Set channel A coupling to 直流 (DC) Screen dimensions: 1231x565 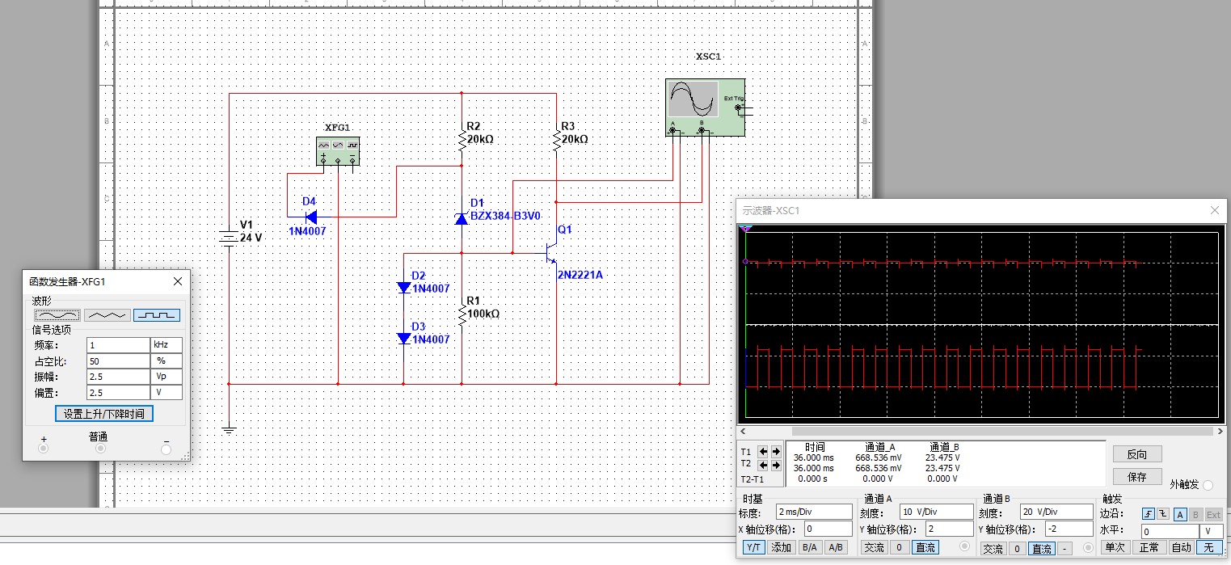point(925,547)
